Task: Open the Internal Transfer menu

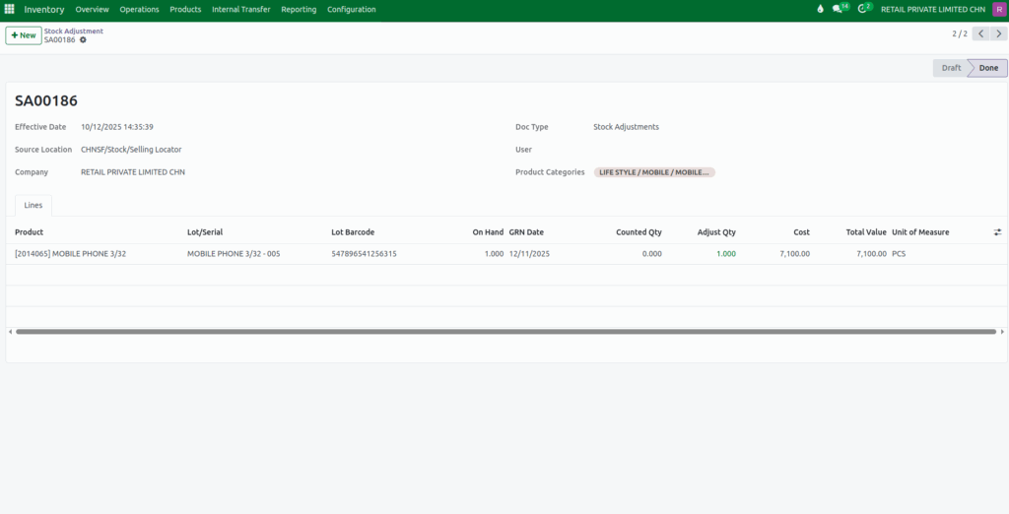Action: click(241, 9)
